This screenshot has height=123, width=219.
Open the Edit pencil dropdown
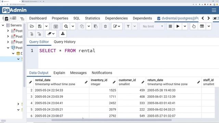117,26
